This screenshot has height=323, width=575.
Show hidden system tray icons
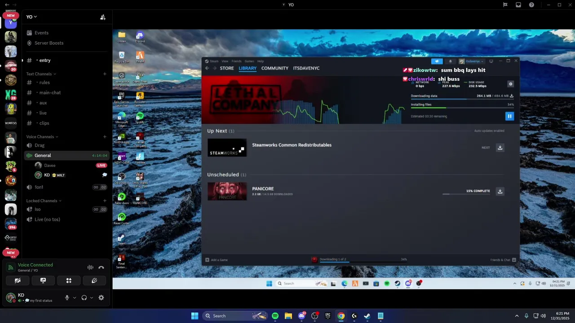pyautogui.click(x=517, y=316)
